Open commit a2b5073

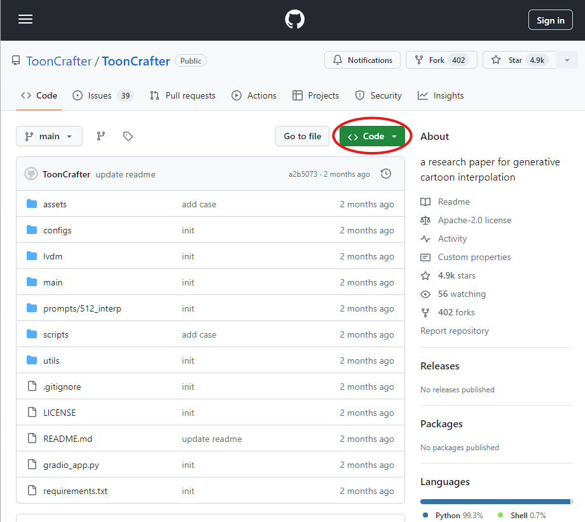click(x=303, y=174)
